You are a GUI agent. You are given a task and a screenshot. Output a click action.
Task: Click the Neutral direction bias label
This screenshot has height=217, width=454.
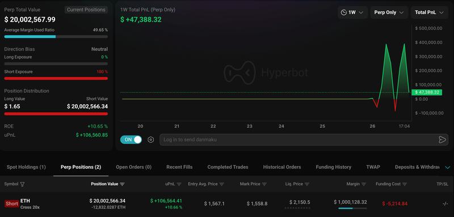coord(100,49)
